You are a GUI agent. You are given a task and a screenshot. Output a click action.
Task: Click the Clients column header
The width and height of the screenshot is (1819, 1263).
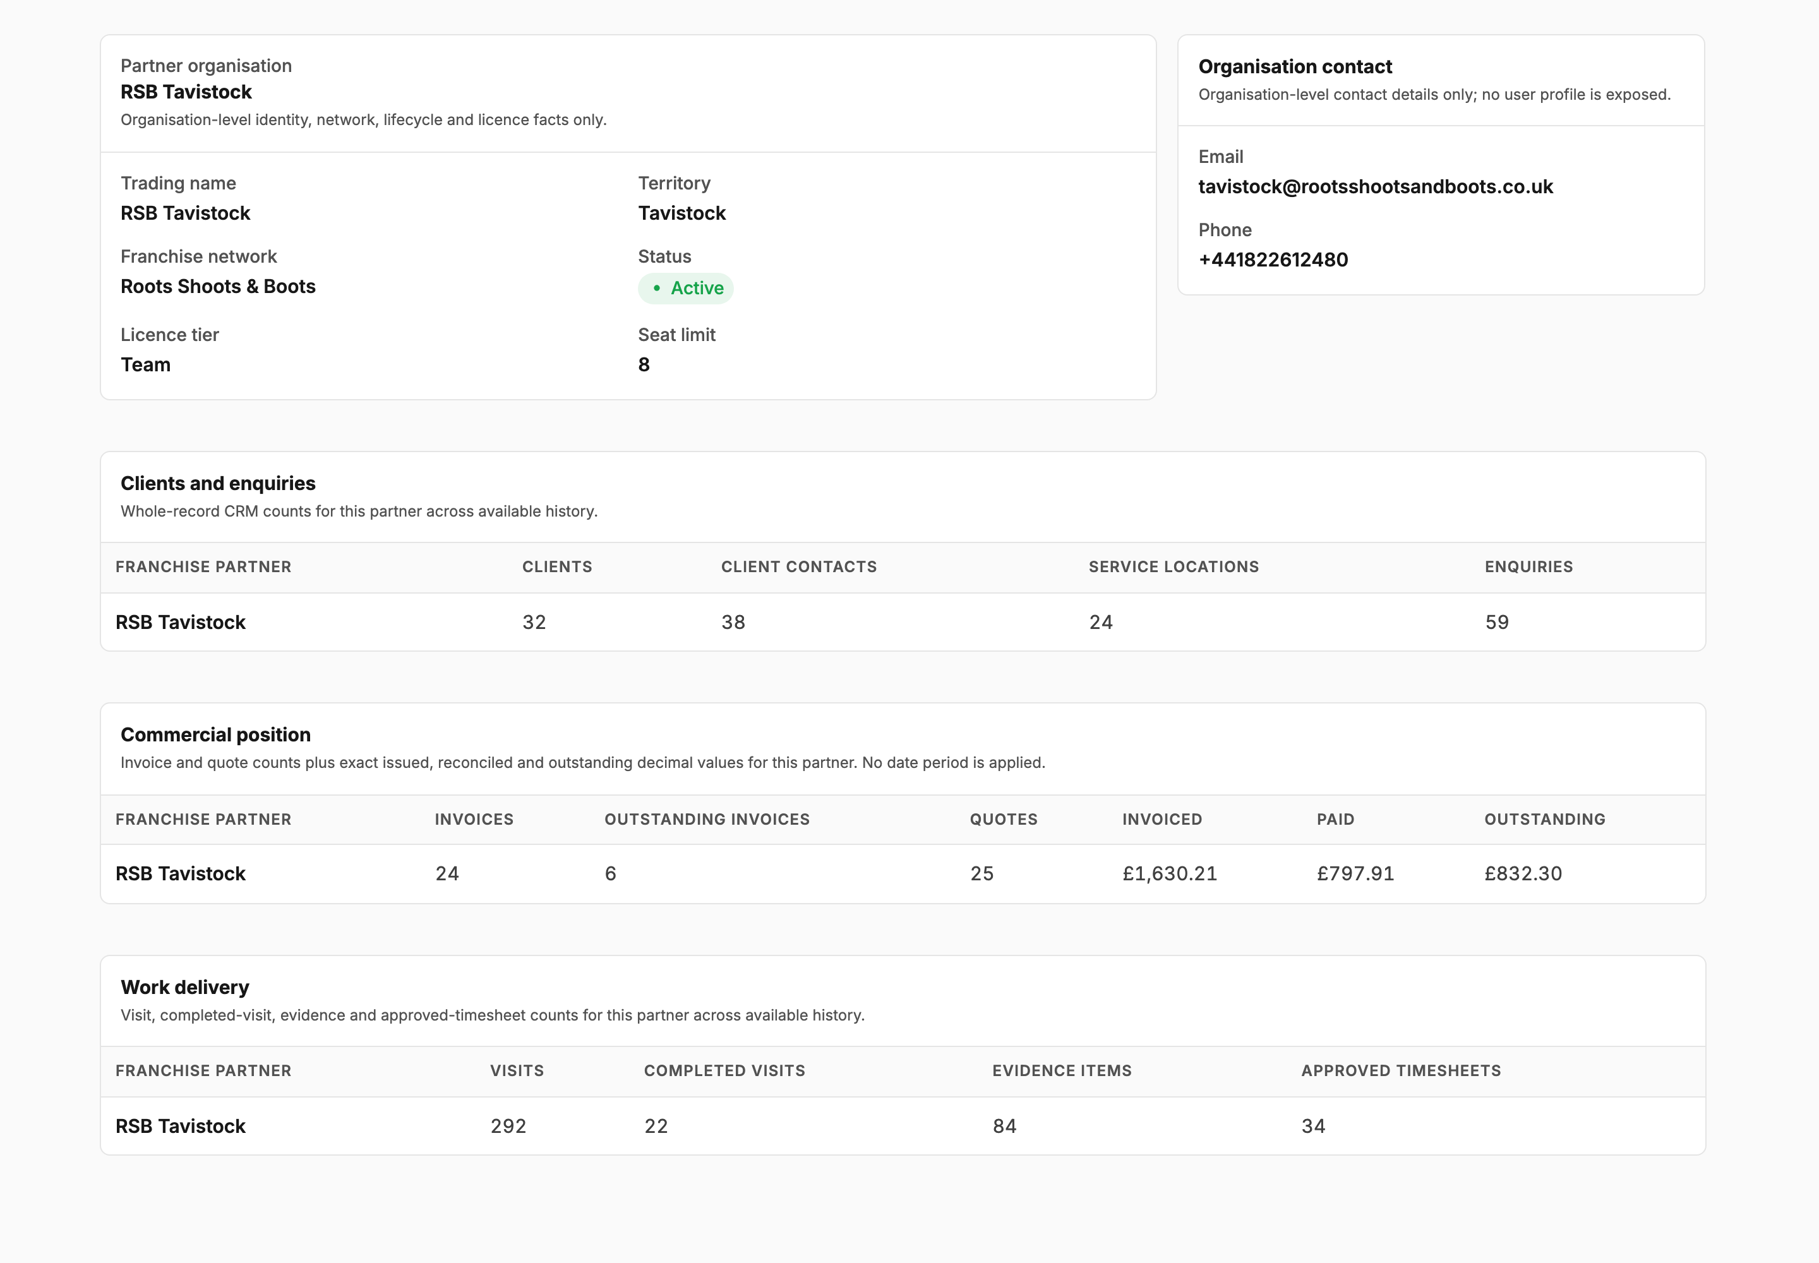click(557, 566)
